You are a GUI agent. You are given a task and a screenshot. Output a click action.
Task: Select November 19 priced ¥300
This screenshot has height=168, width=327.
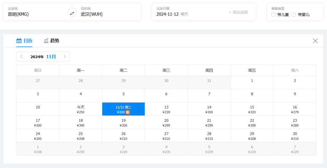[x=124, y=122]
